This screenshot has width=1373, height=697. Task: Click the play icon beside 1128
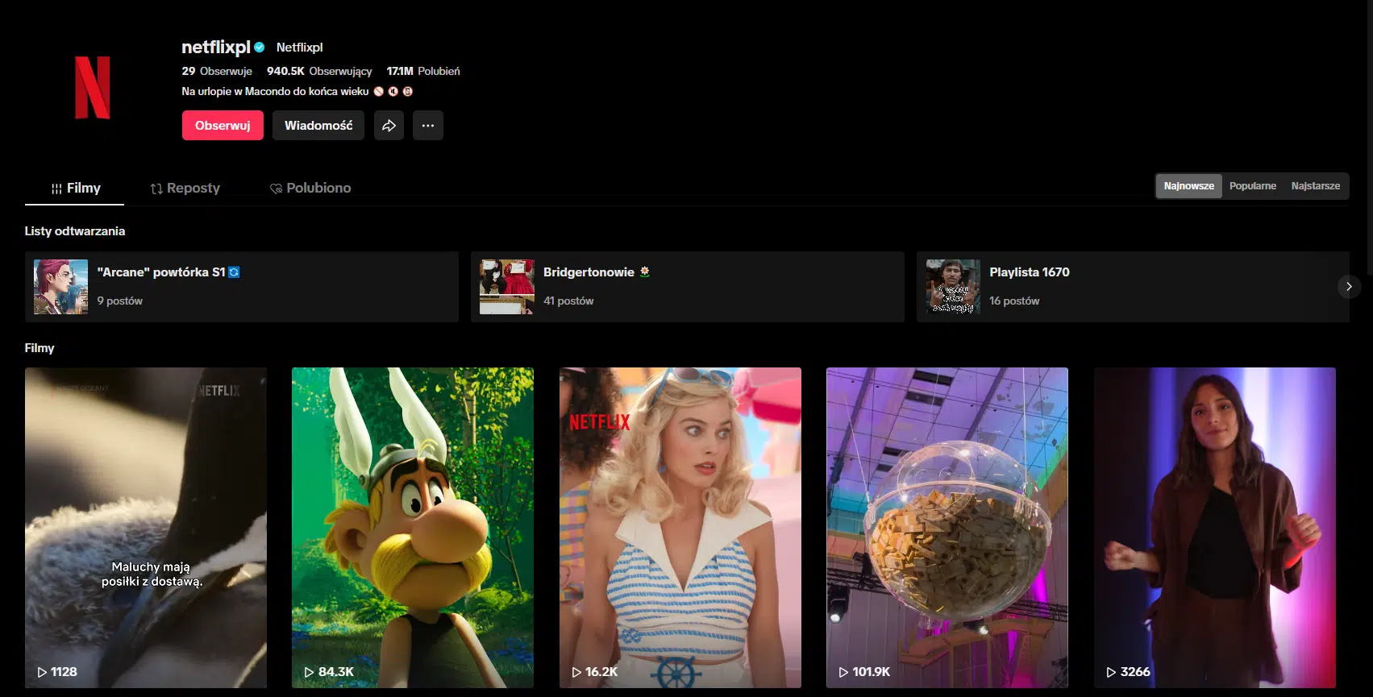(42, 672)
